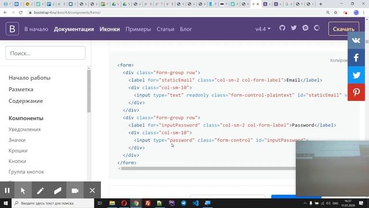The image size is (369, 208).
Task: Open the Open Collective icon in navbar
Action: [317, 28]
